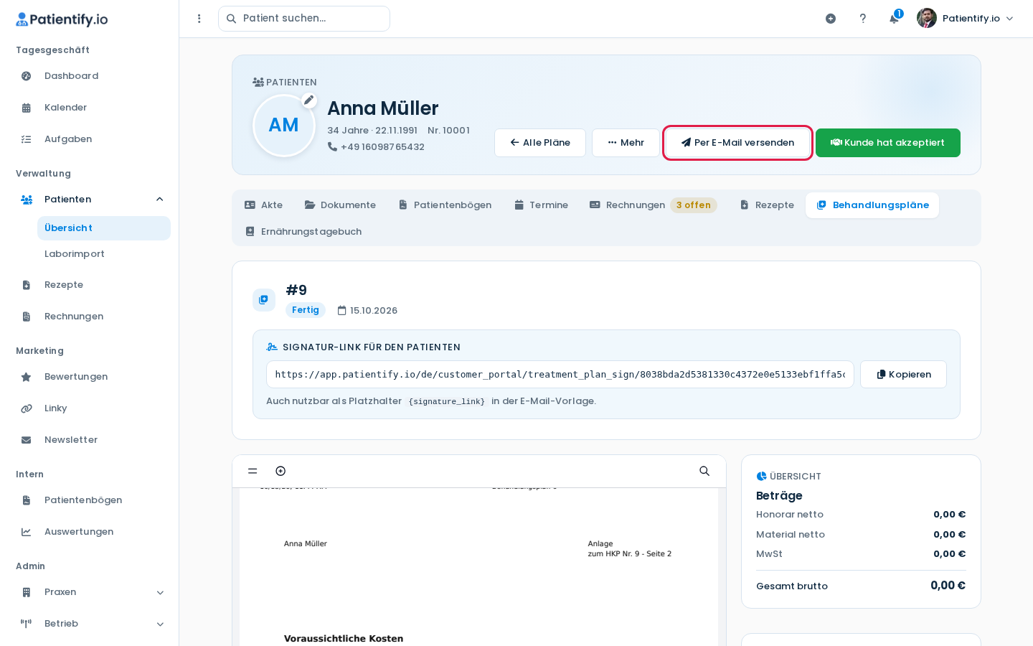Switch to the Akte tab
The height and width of the screenshot is (646, 1033).
[x=263, y=205]
